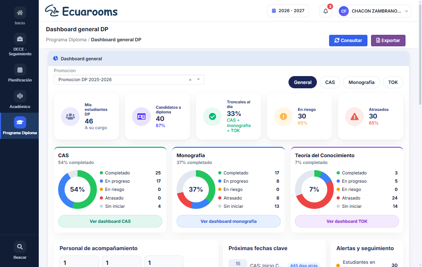422x267 pixels.
Task: Open DECE - Seguimiento briefcase icon
Action: [x=20, y=39]
